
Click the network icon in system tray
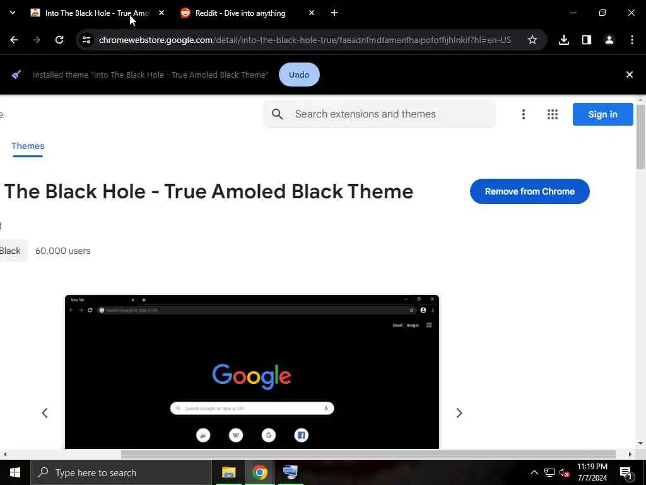[549, 472]
